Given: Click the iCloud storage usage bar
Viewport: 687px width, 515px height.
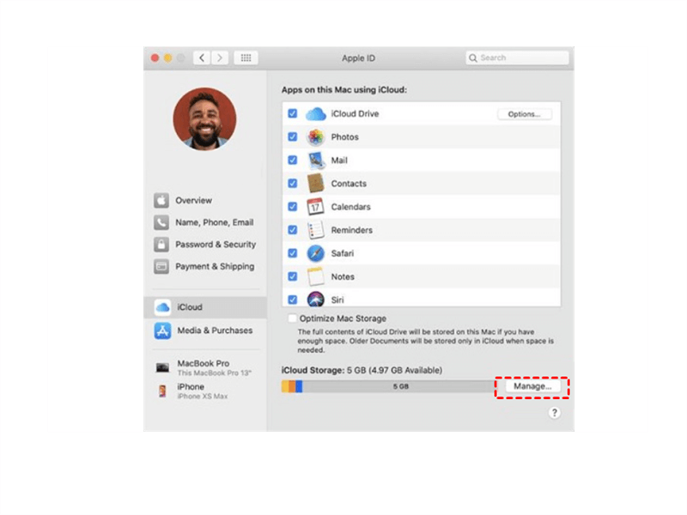Looking at the screenshot, I should (388, 386).
